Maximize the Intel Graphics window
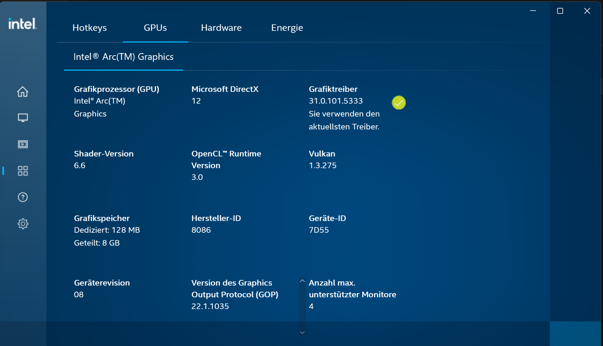The width and height of the screenshot is (603, 346). point(560,11)
